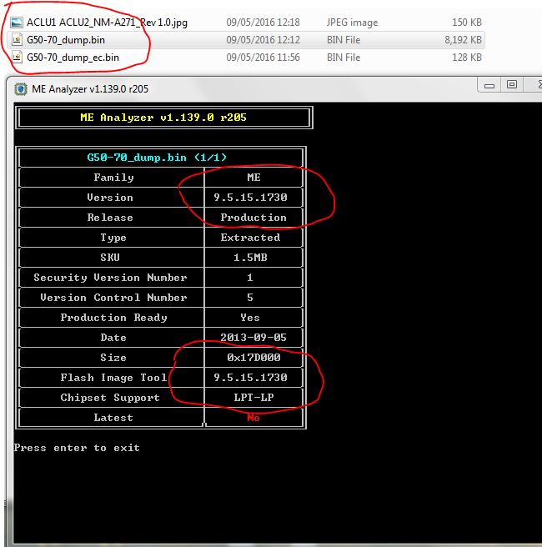Click the Flash Image Tool version value
Image resolution: width=542 pixels, height=547 pixels.
pyautogui.click(x=250, y=378)
